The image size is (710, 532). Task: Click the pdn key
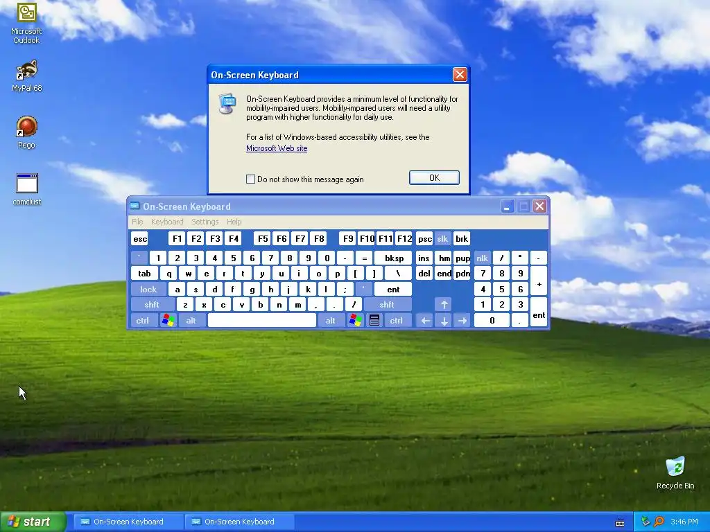tap(462, 273)
